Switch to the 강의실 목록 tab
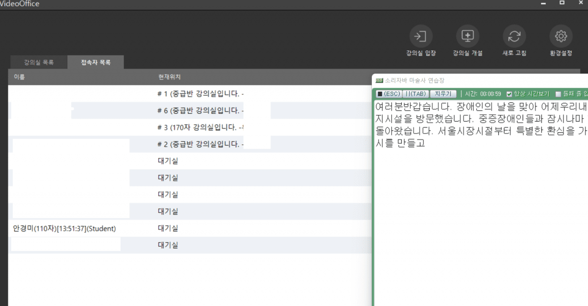Image resolution: width=588 pixels, height=306 pixels. coord(39,63)
